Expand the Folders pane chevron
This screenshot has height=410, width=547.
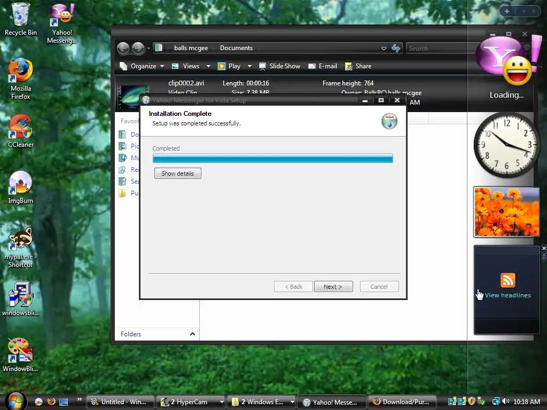point(192,334)
